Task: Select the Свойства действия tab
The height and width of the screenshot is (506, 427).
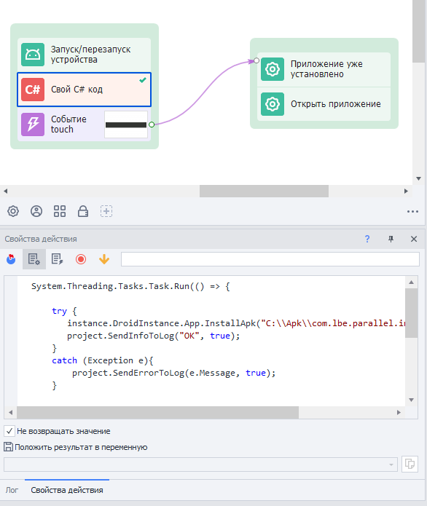Action: [67, 490]
